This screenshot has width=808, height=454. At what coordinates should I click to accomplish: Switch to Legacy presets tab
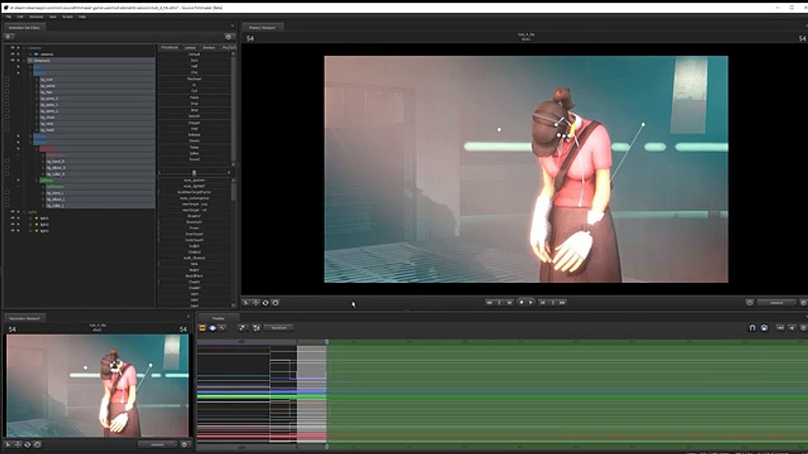(x=190, y=47)
